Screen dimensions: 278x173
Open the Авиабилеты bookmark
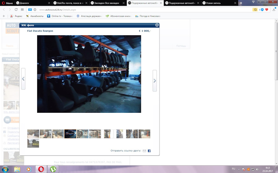tap(34, 16)
